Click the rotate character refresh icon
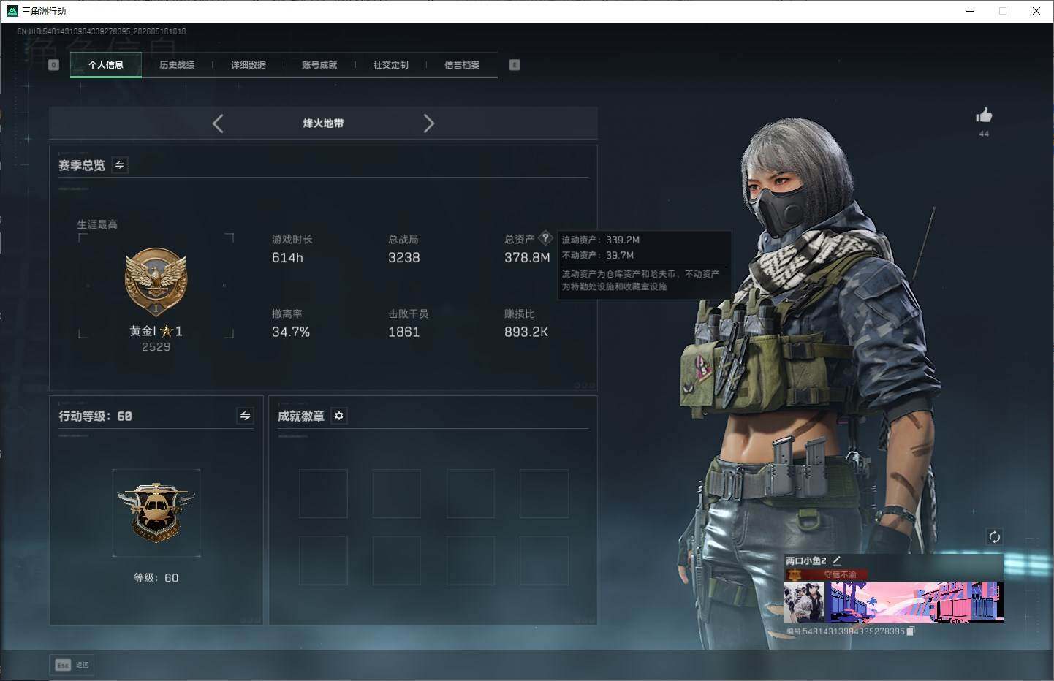The height and width of the screenshot is (681, 1054). coord(994,537)
